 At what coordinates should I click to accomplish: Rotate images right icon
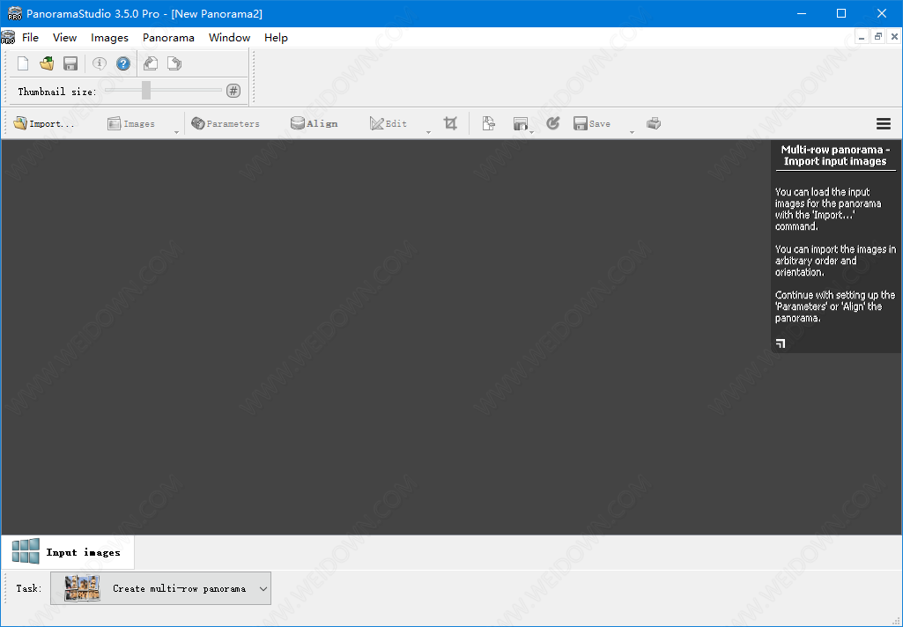(x=174, y=63)
